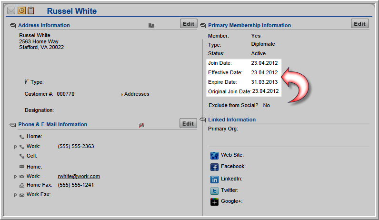Image resolution: width=379 pixels, height=220 pixels.
Task: Click the clipboard notes icon in header
Action: 30,10
